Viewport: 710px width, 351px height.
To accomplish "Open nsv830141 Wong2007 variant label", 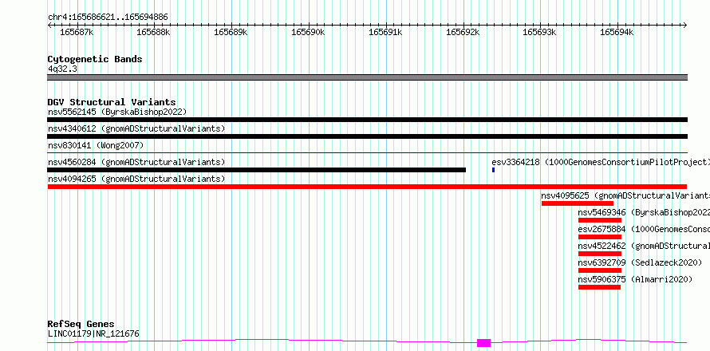I will click(96, 145).
